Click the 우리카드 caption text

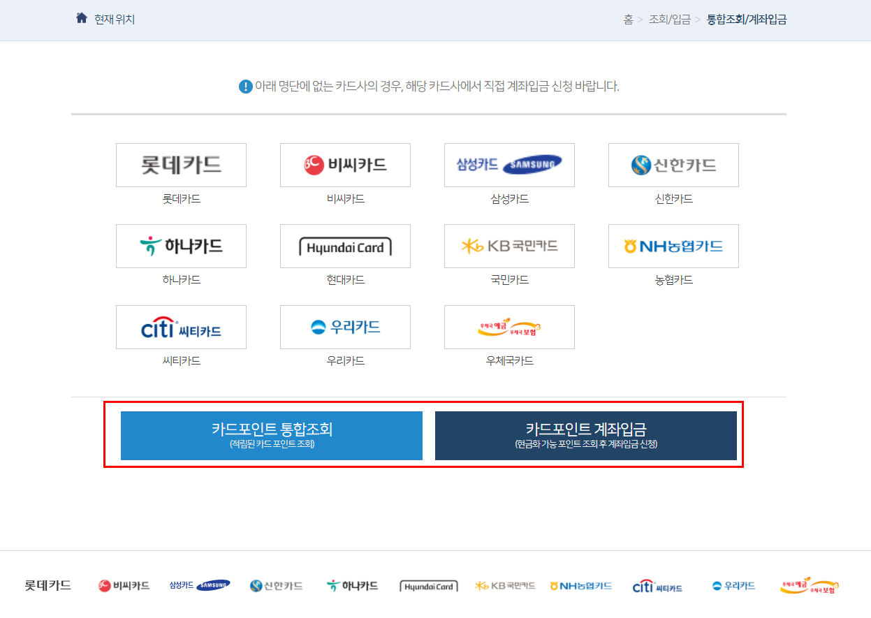(x=345, y=361)
